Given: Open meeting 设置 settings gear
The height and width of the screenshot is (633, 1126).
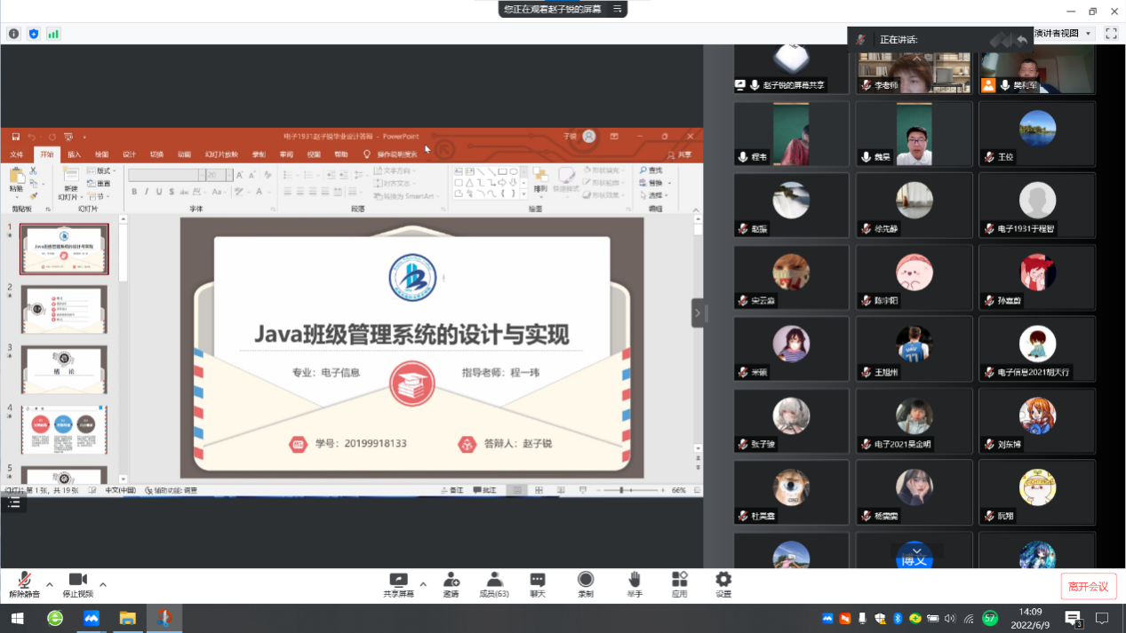Looking at the screenshot, I should (x=723, y=585).
